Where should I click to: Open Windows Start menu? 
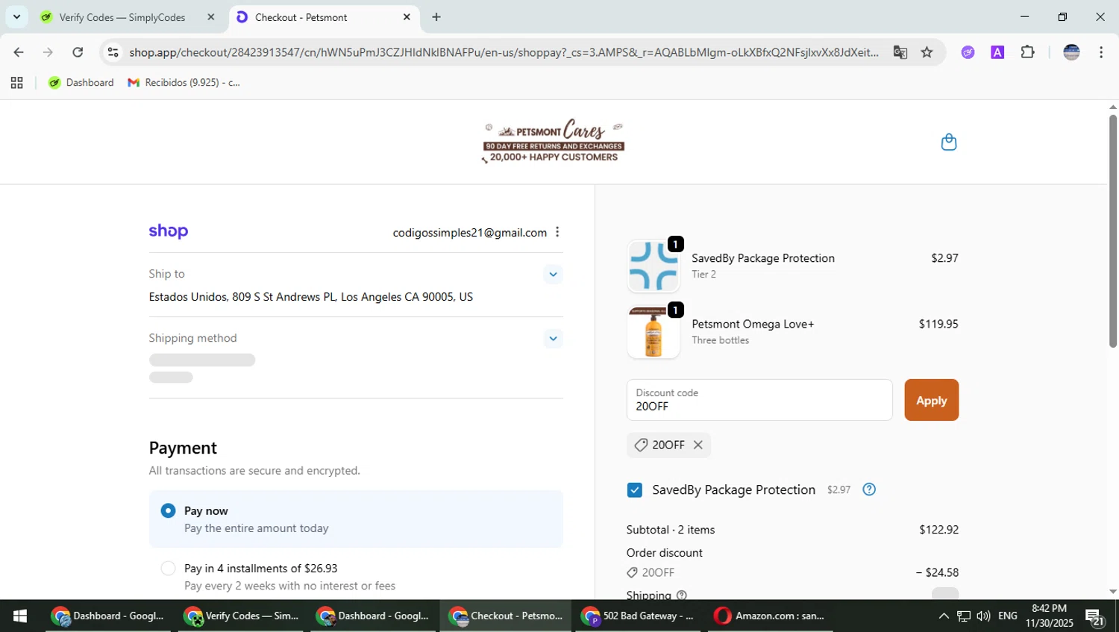point(20,616)
